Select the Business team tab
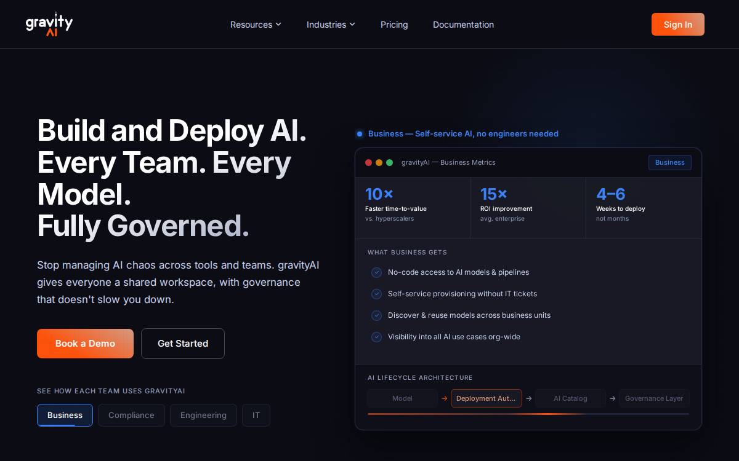 click(x=65, y=415)
